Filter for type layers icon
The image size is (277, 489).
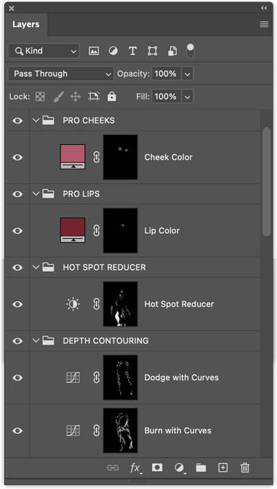pyautogui.click(x=132, y=51)
